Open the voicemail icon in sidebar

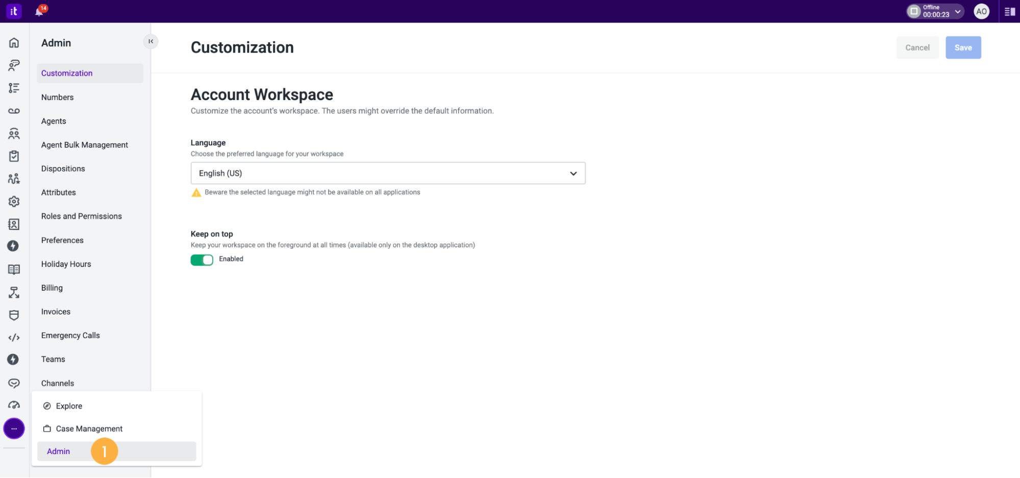14,111
